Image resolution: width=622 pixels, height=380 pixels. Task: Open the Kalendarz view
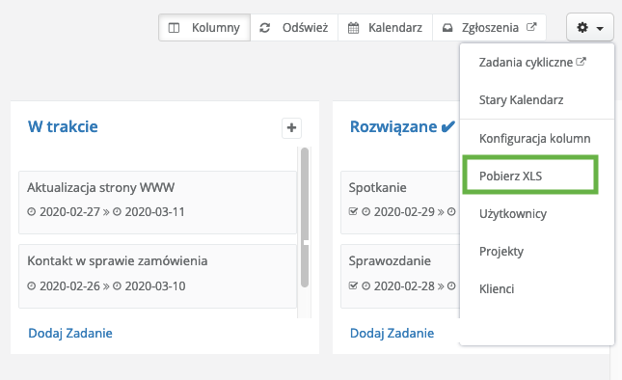[385, 28]
